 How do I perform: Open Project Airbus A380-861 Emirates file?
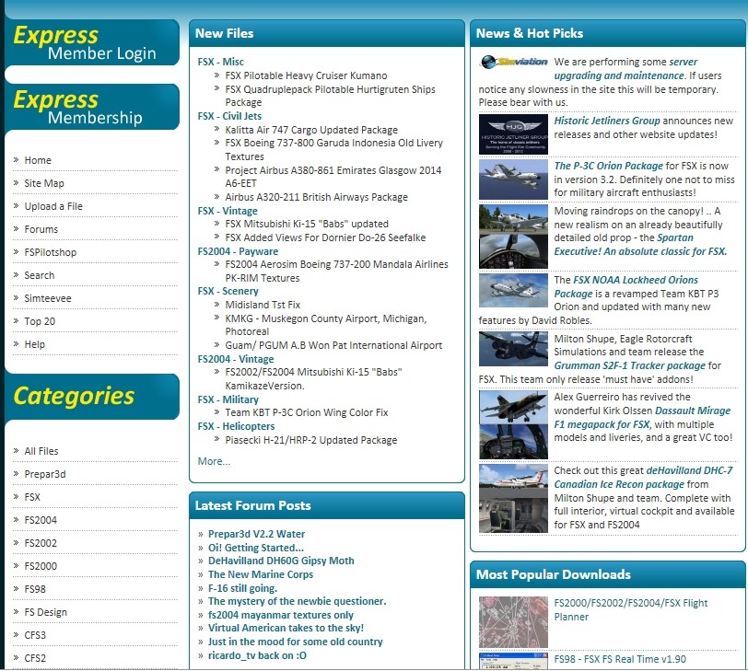pos(333,177)
